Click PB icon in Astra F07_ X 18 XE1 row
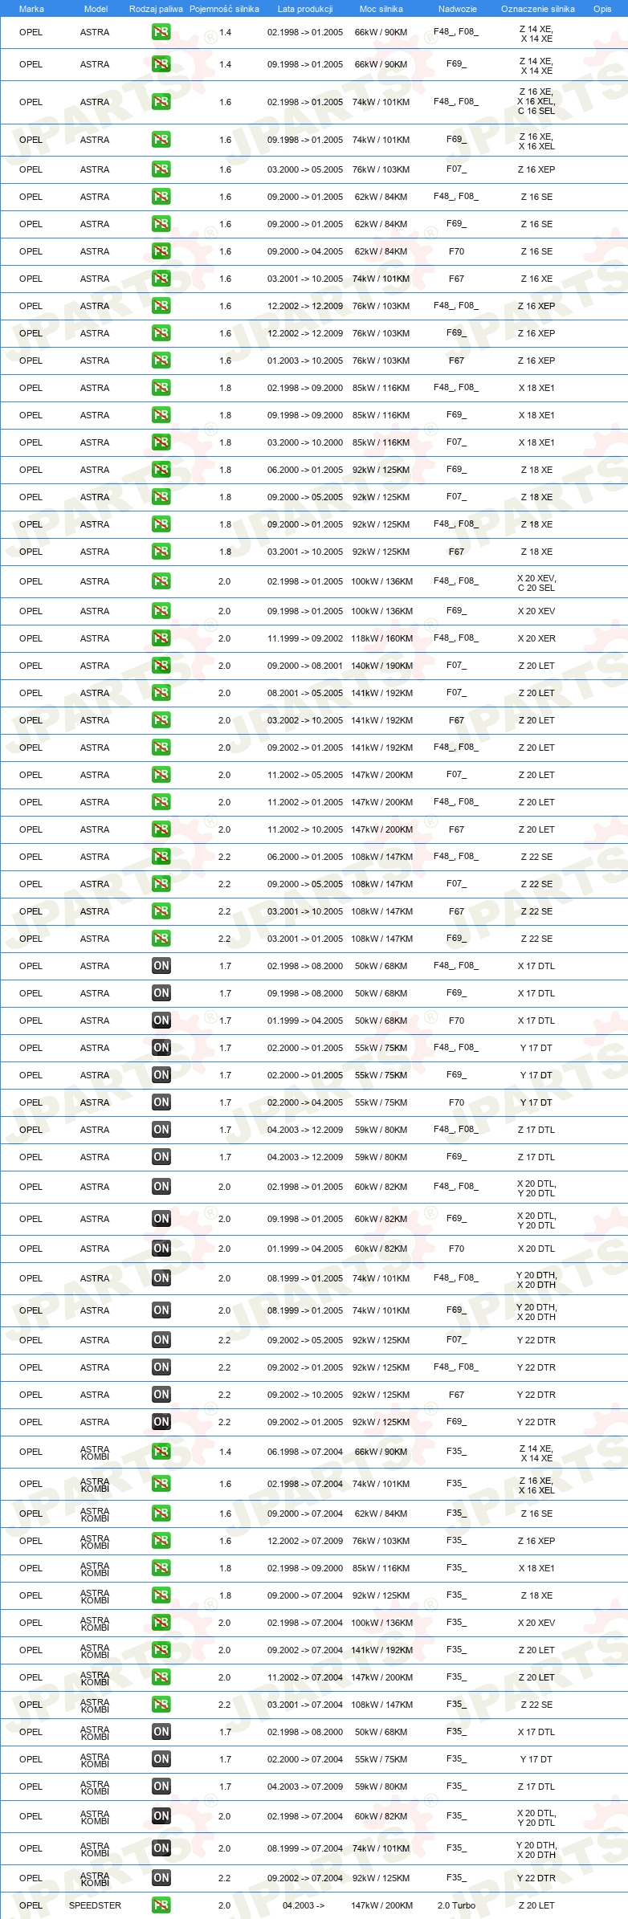The width and height of the screenshot is (628, 1919). pyautogui.click(x=161, y=442)
